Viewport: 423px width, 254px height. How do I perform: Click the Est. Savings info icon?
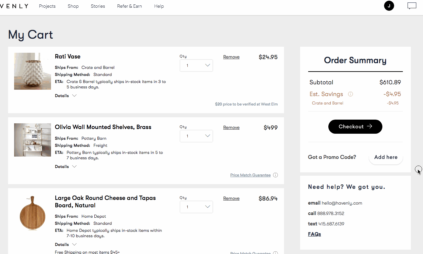click(x=350, y=94)
